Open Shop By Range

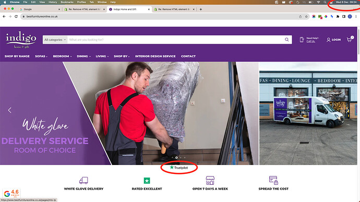coord(17,56)
